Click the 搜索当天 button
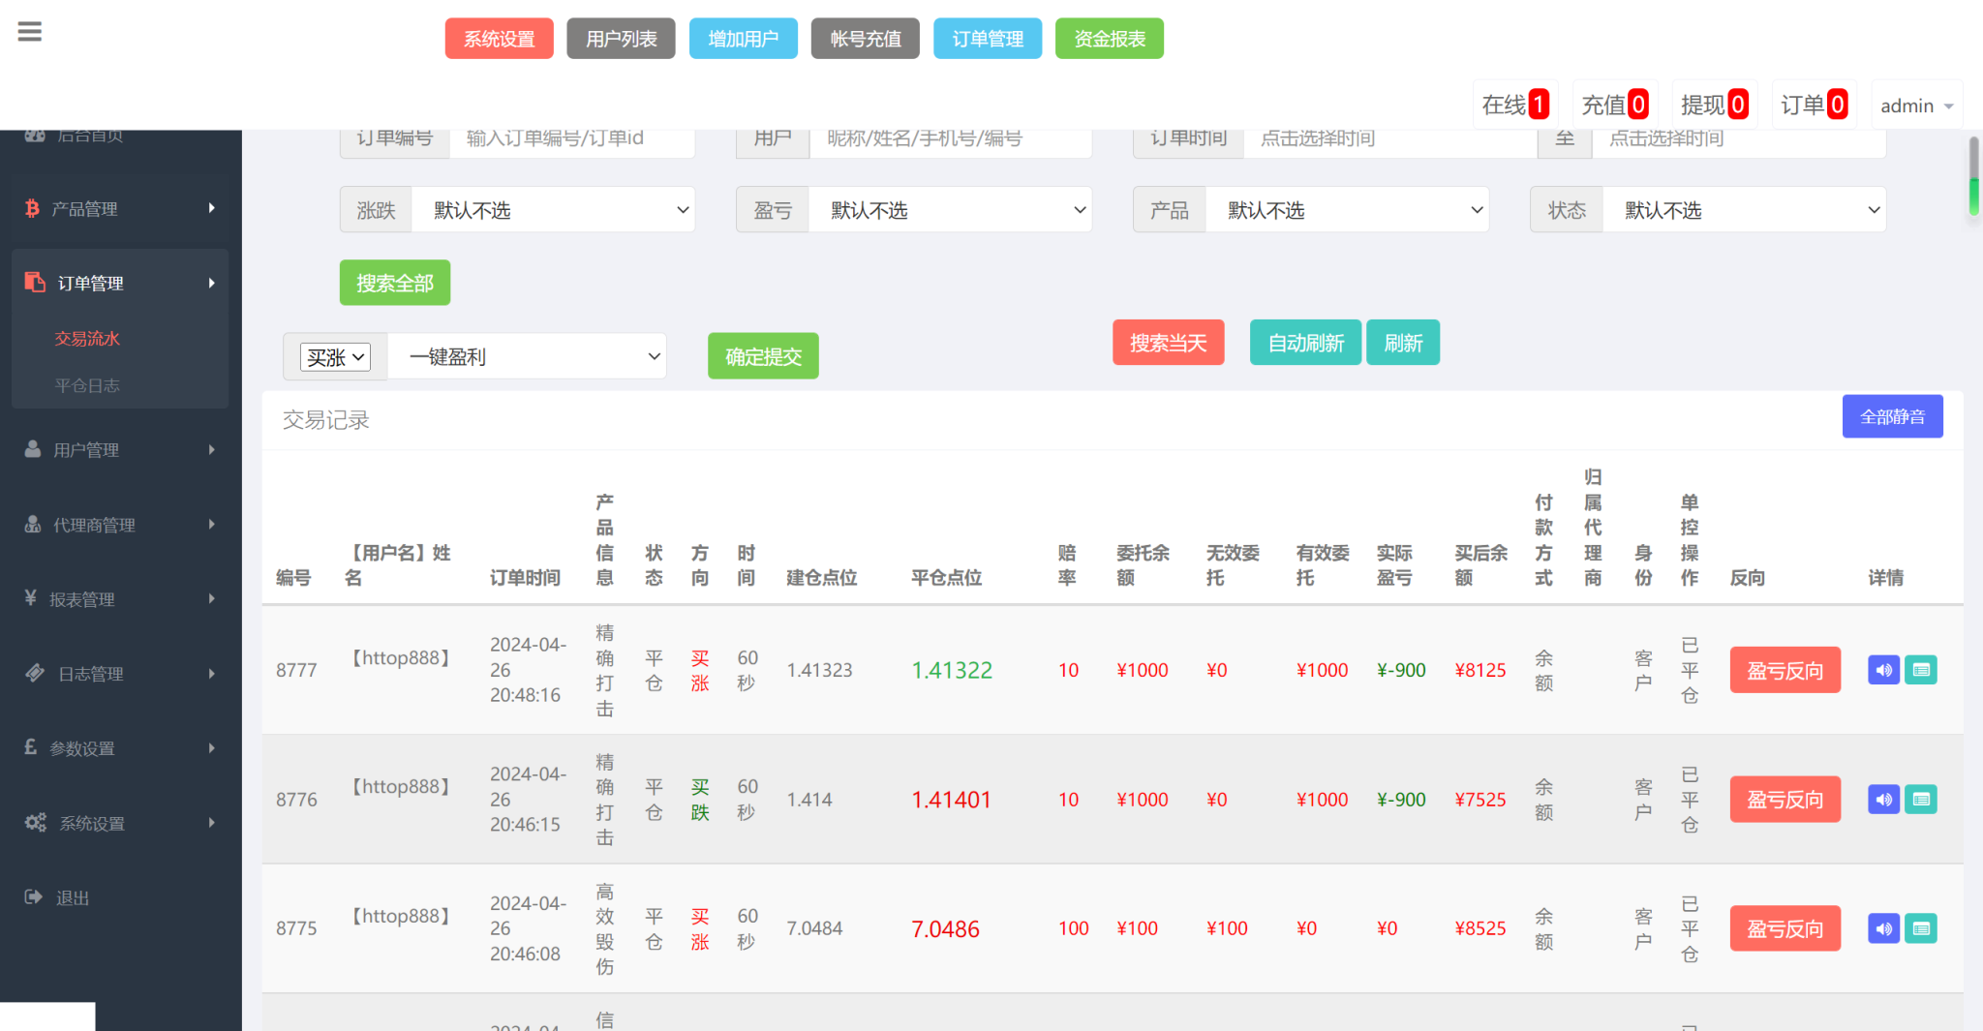This screenshot has height=1031, width=1983. point(1169,343)
